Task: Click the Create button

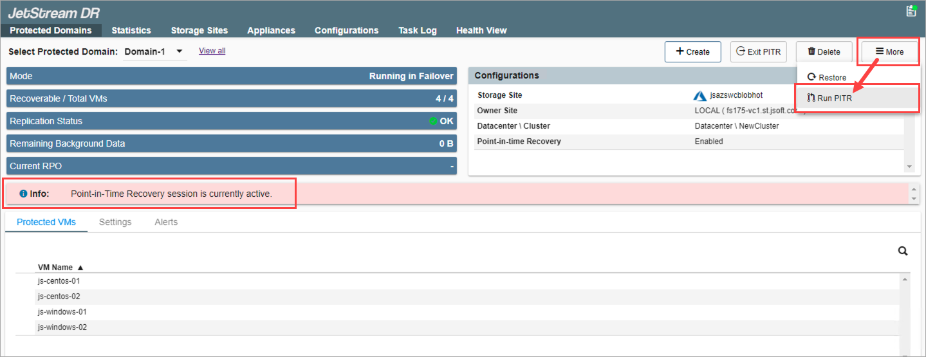Action: coord(692,51)
